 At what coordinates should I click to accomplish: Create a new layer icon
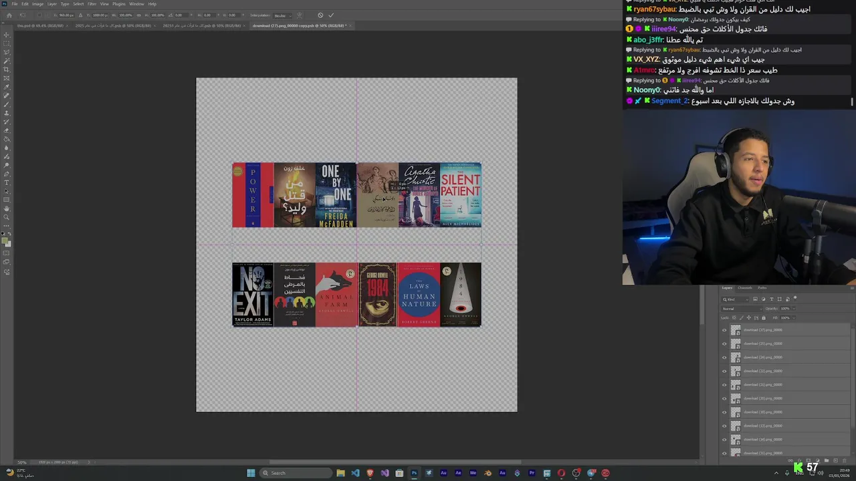835,460
